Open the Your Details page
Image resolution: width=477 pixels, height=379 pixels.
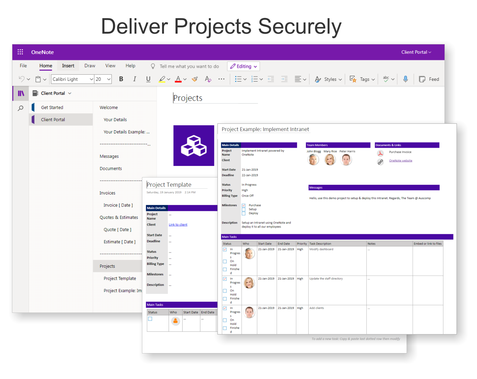pos(115,120)
